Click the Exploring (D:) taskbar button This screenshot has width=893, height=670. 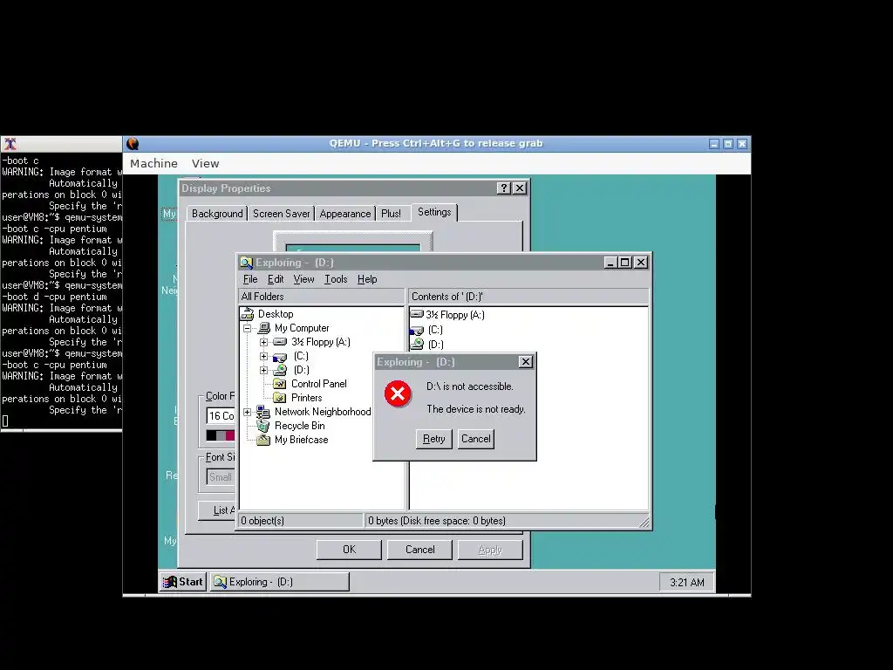(x=280, y=582)
